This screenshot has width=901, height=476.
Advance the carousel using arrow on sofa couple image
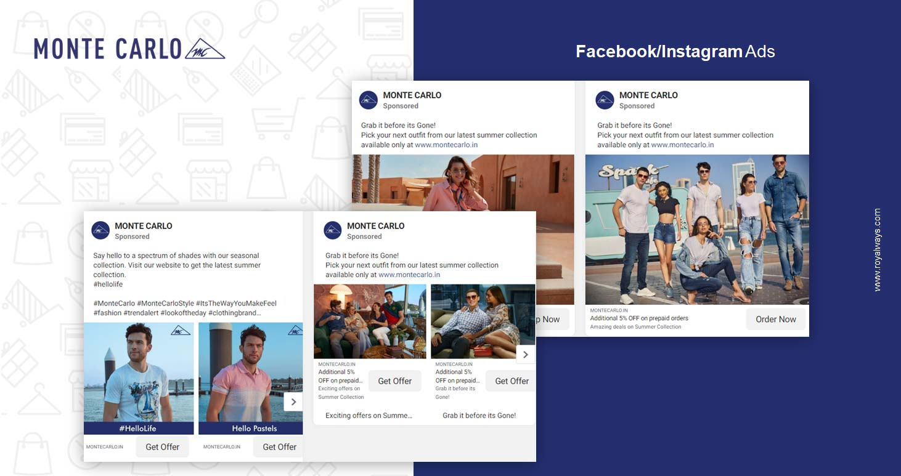tap(525, 355)
